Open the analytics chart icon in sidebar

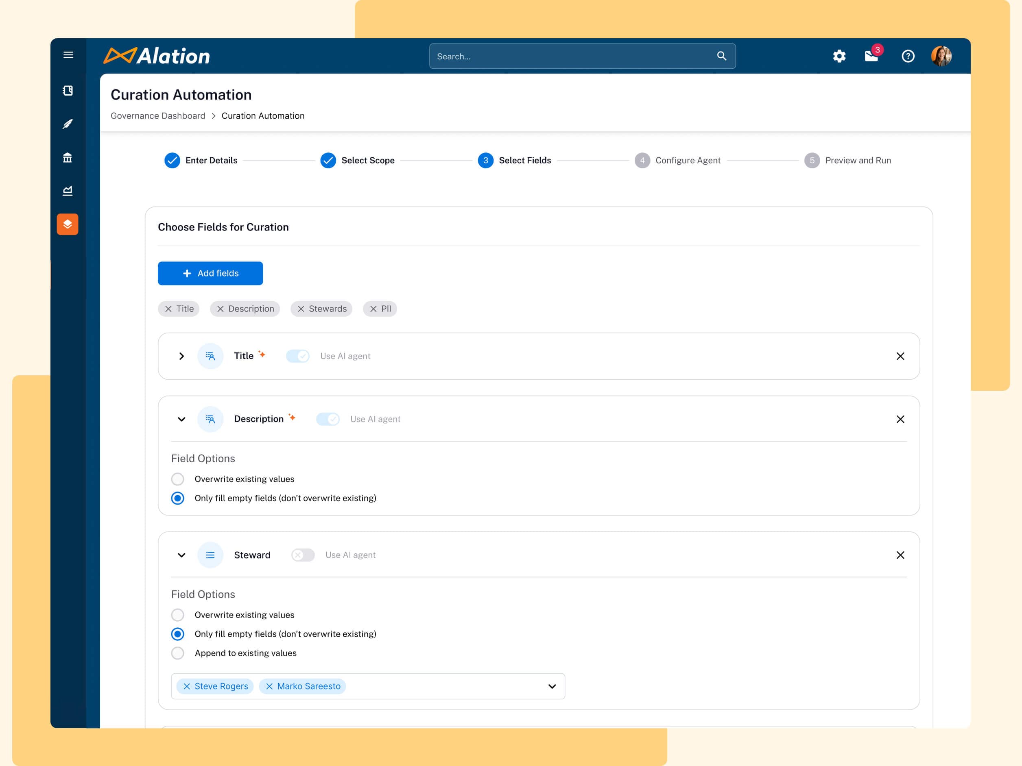point(68,191)
